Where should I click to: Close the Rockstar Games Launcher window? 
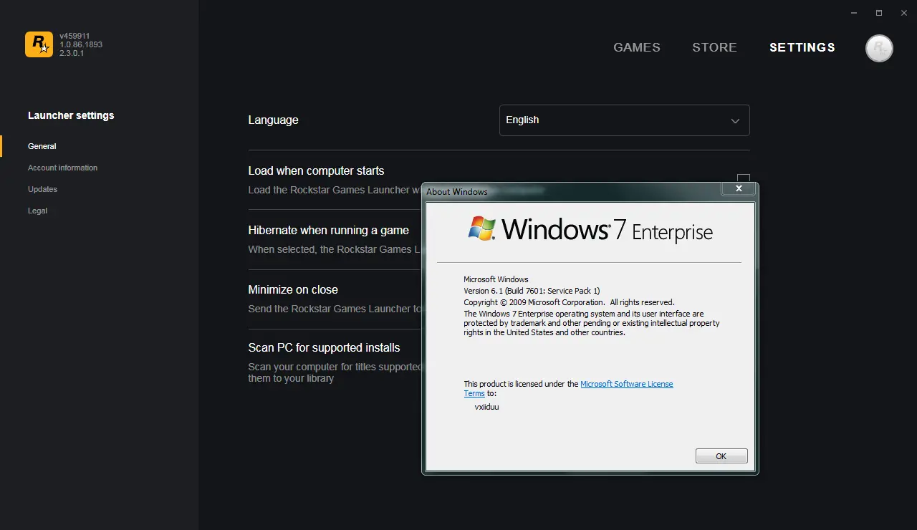[x=903, y=13]
